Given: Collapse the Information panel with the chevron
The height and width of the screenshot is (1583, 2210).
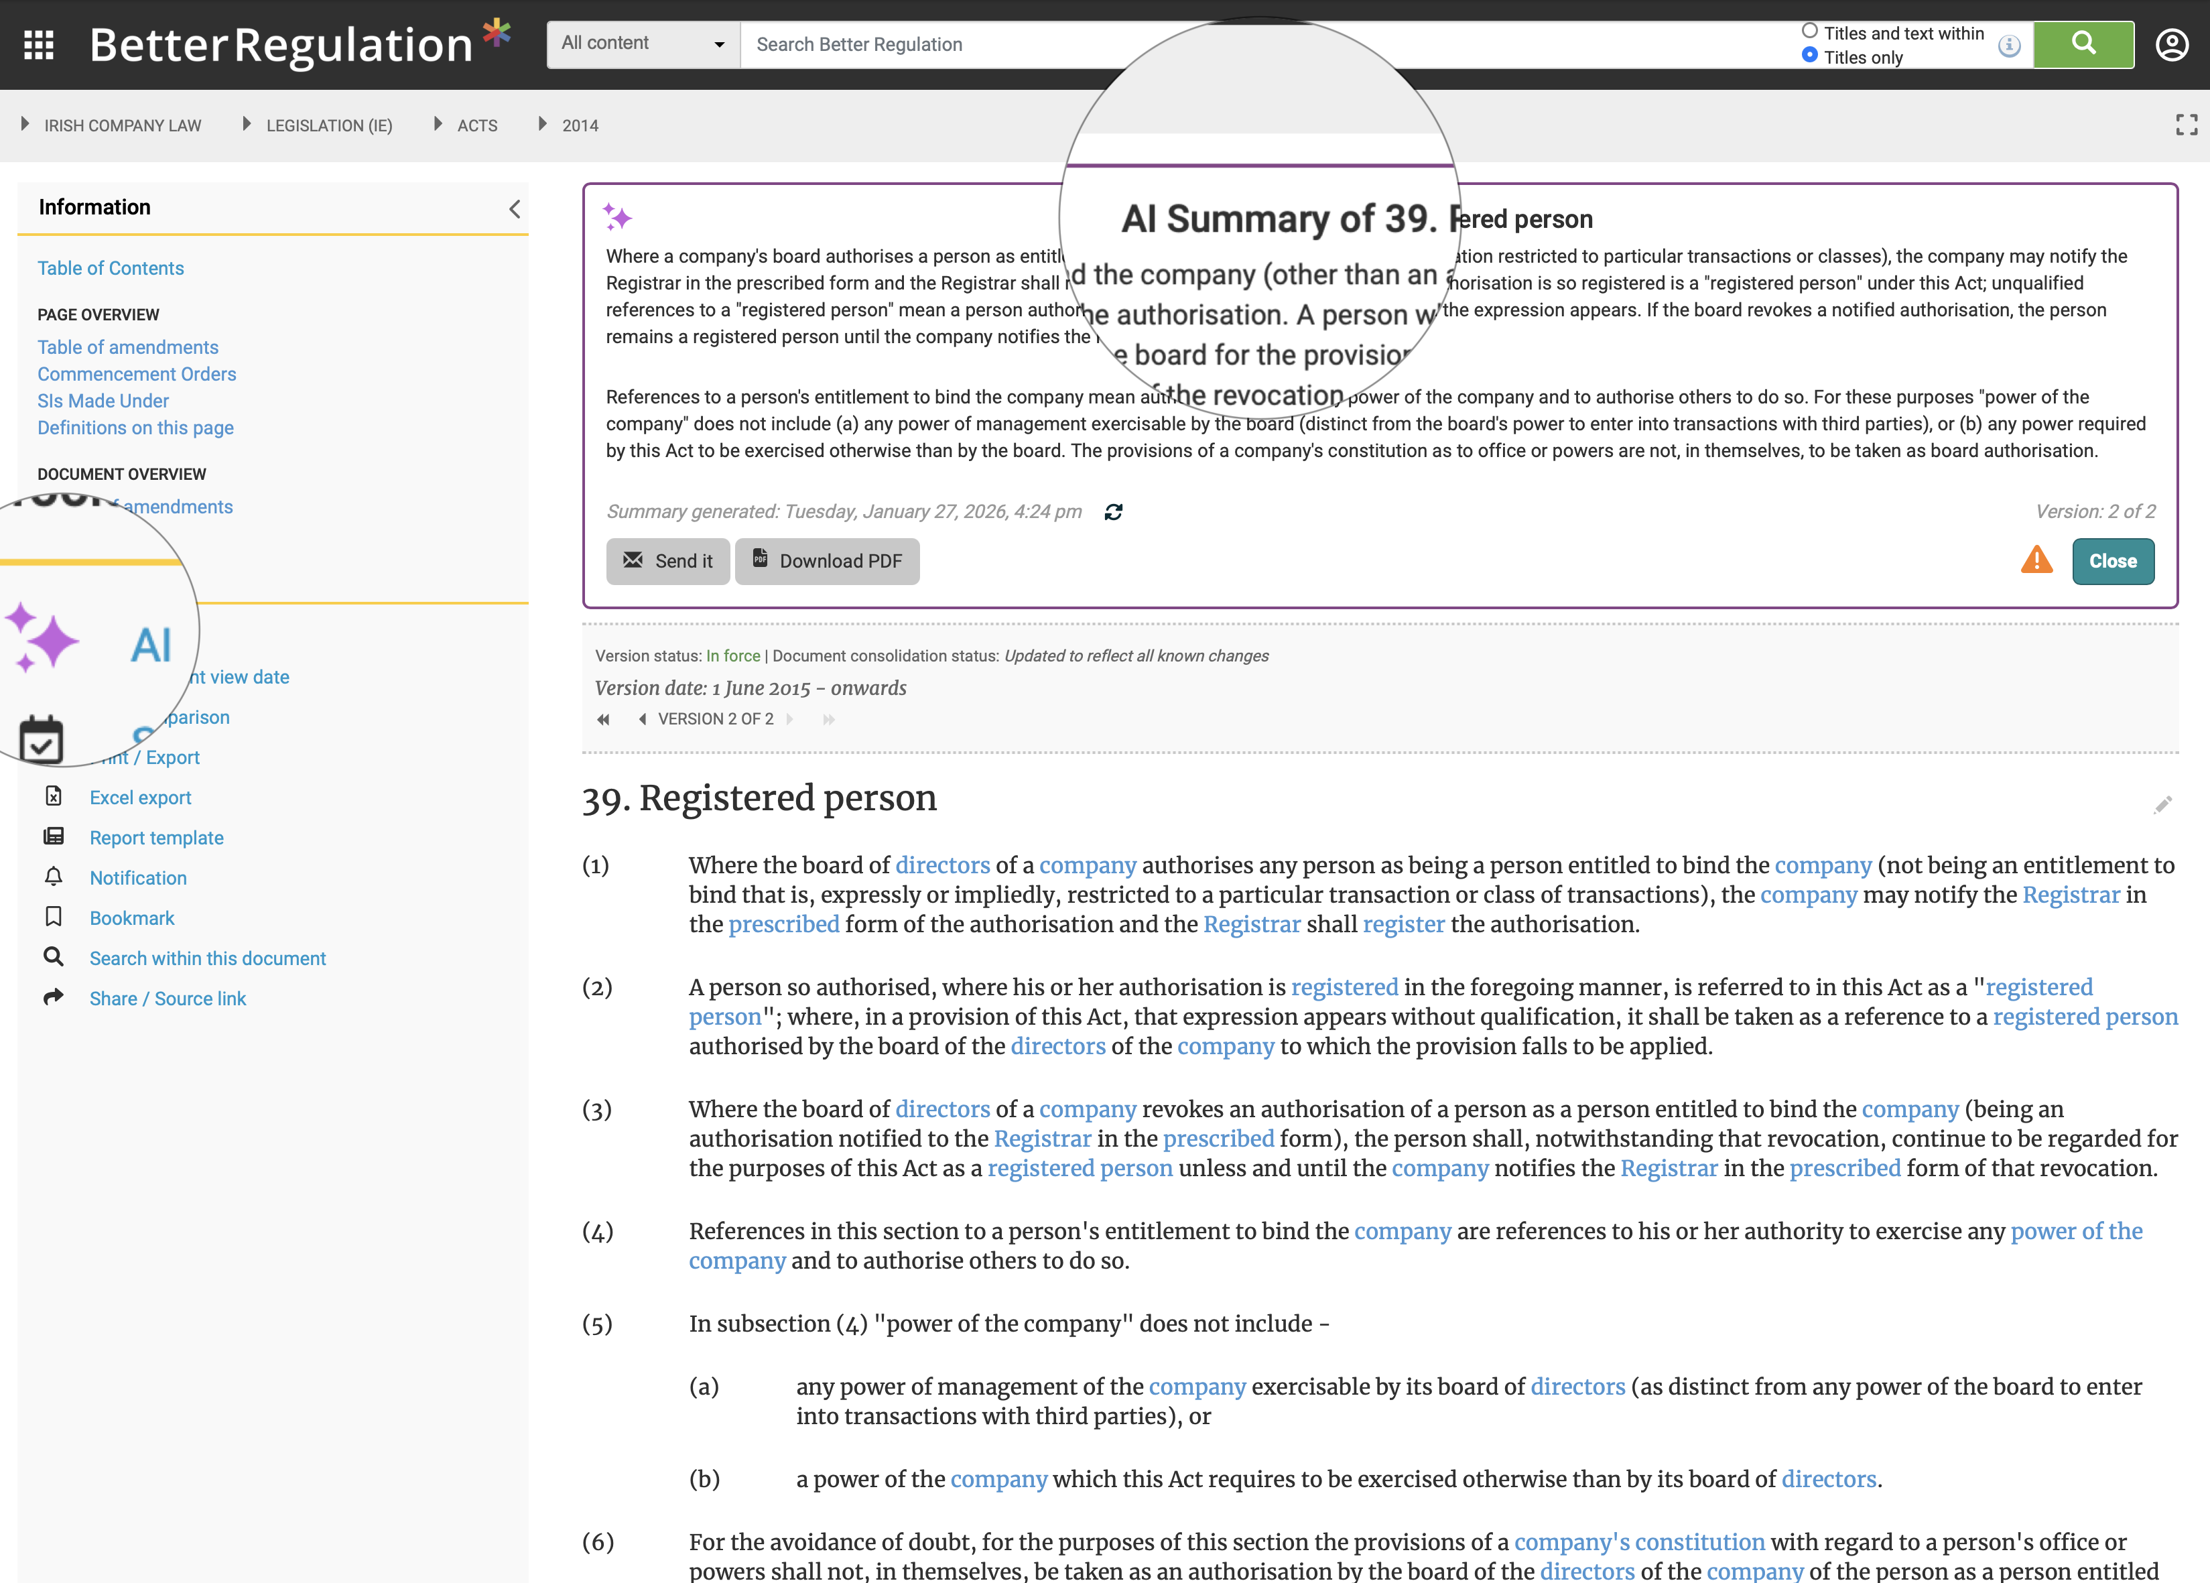Looking at the screenshot, I should point(515,208).
